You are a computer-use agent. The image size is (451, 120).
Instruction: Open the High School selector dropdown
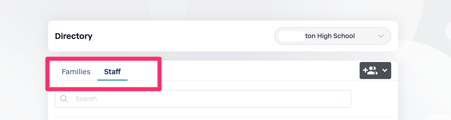pyautogui.click(x=332, y=36)
